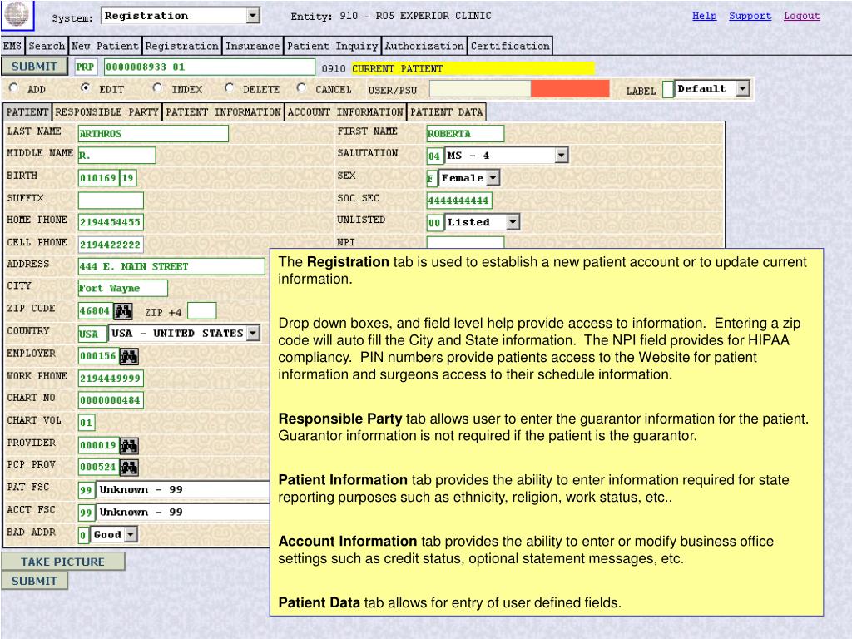Image resolution: width=852 pixels, height=639 pixels.
Task: Open the ACCT FSC Unknown - 99 dropdown
Action: [x=183, y=513]
